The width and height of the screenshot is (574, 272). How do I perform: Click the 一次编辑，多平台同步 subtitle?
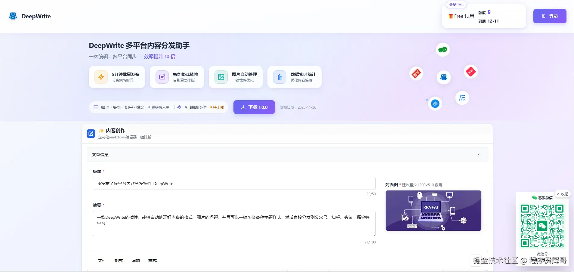tap(113, 56)
